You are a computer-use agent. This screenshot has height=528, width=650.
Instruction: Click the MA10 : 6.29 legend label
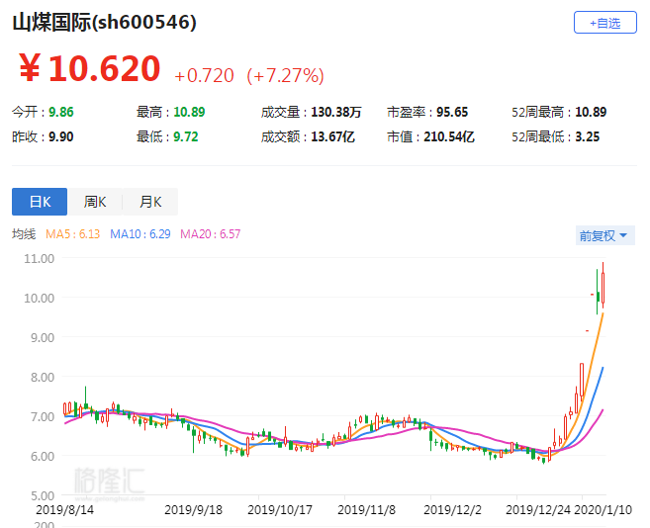click(x=140, y=234)
